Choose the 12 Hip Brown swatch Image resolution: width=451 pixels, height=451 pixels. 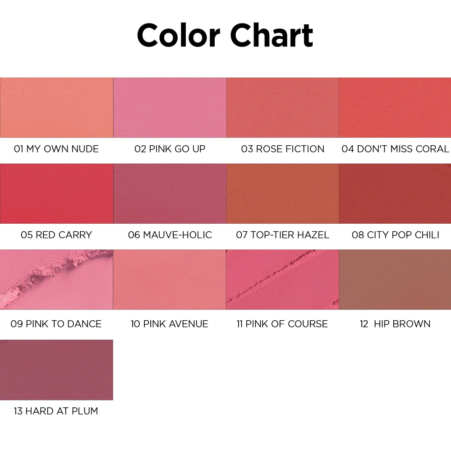(395, 280)
